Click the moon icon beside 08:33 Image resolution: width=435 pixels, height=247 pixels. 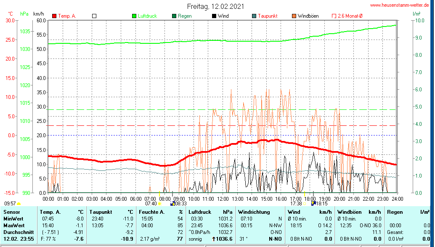172,203
